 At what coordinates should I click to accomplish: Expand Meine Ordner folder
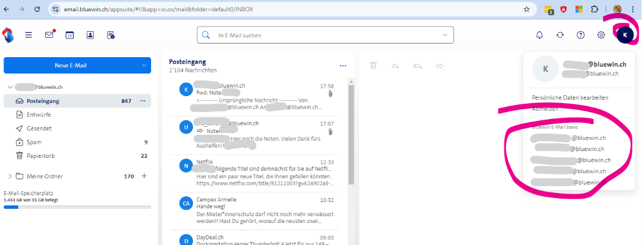click(x=10, y=177)
